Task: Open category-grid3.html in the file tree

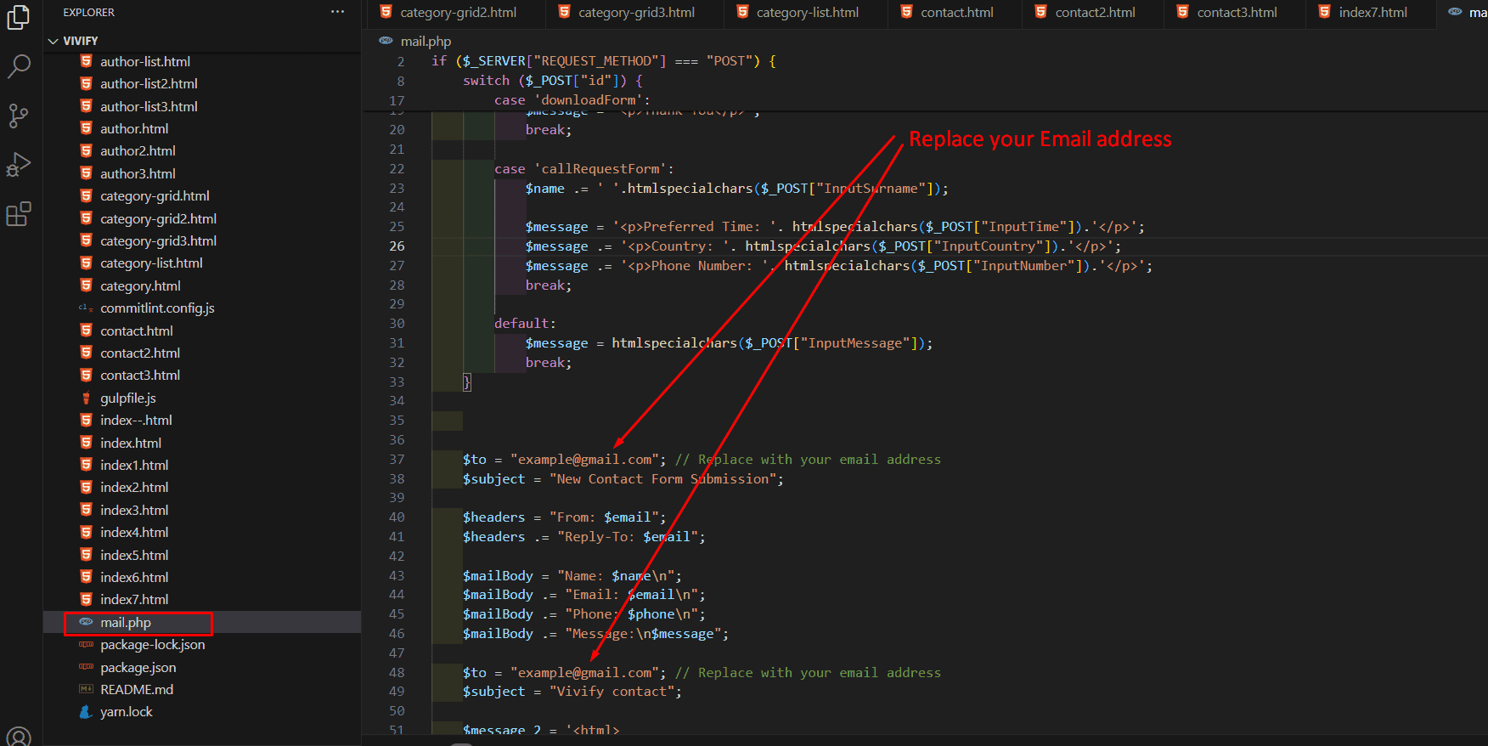Action: click(x=158, y=240)
